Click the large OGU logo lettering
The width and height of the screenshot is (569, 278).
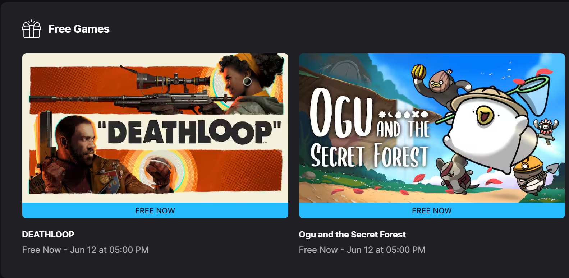point(341,113)
